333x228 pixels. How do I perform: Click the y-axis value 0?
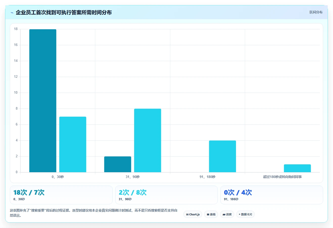tap(17, 172)
